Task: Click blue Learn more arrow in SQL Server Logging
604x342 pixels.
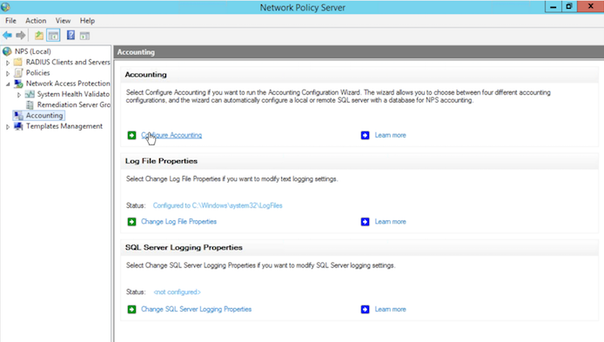Action: 365,309
